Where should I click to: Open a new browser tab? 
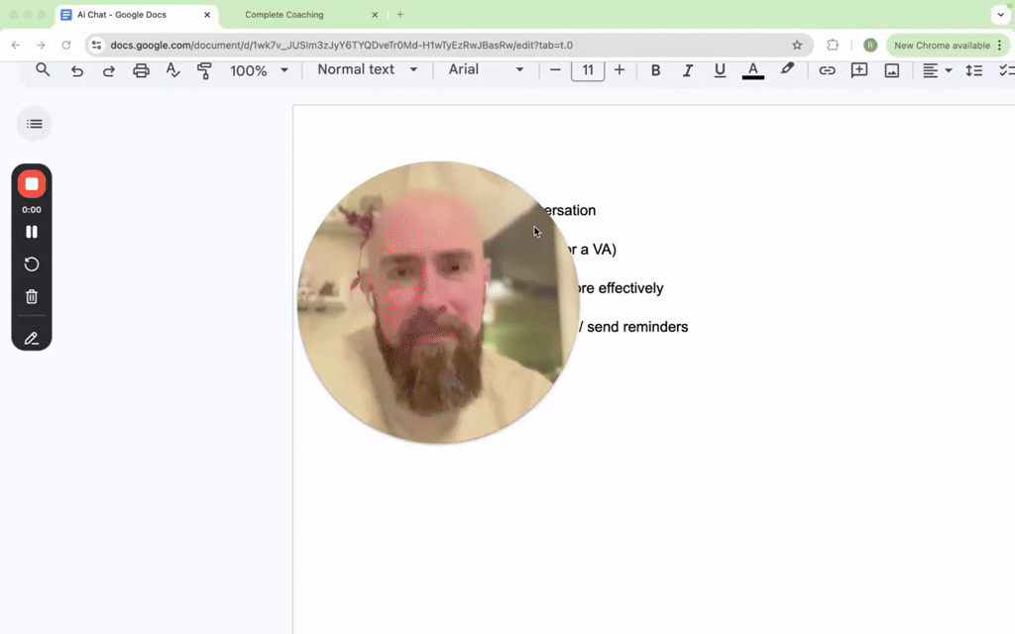(x=400, y=14)
